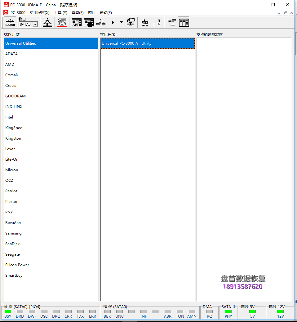Select Lite-On vendor
The image size is (297, 322).
tap(51, 159)
